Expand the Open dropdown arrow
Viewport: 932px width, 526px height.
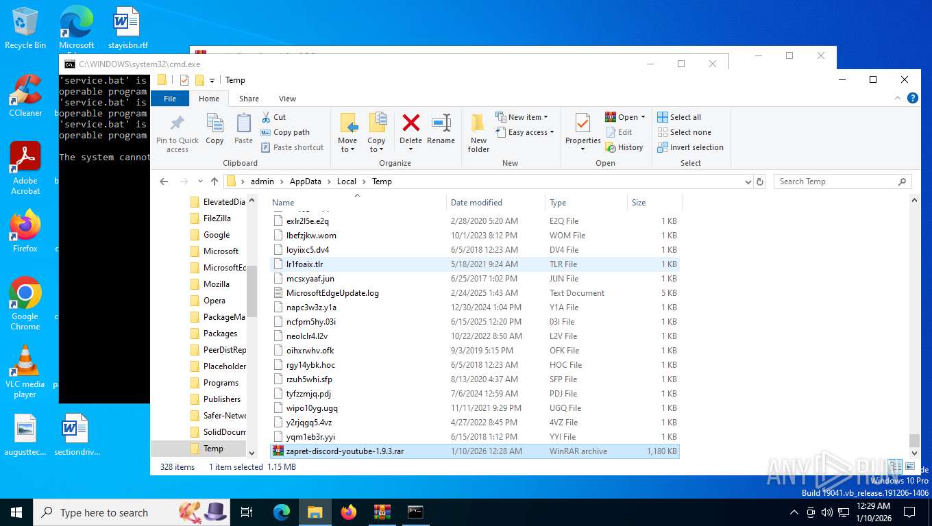tap(641, 117)
